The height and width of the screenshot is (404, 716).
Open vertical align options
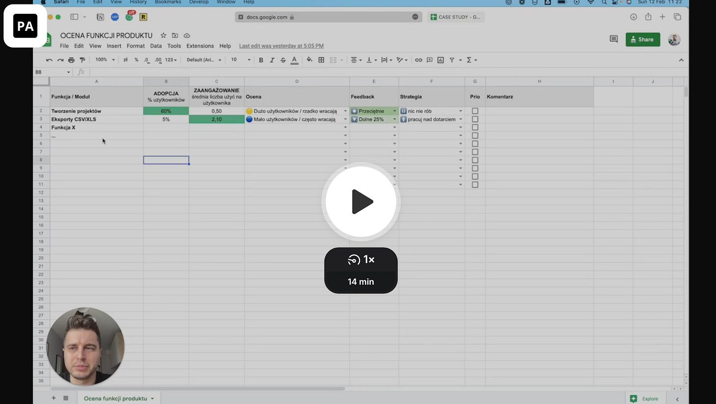pyautogui.click(x=372, y=60)
